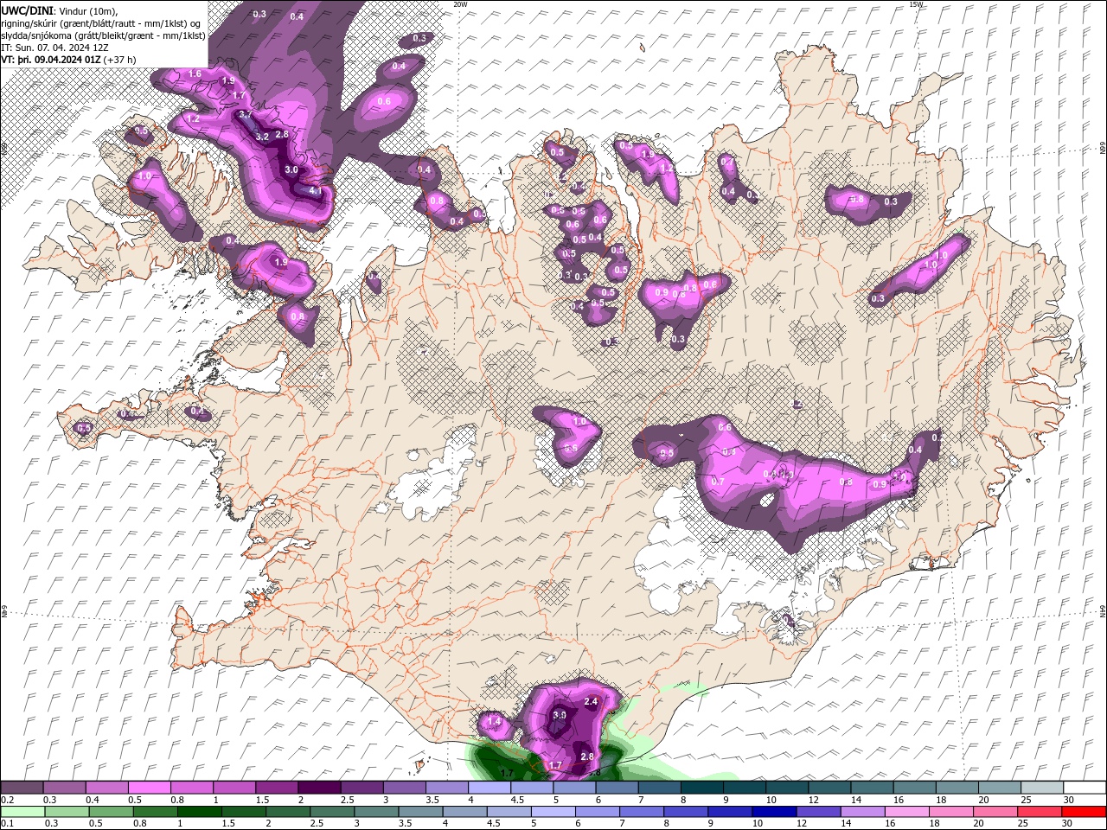This screenshot has height=830, width=1107.
Task: Select the 'VT: þri. 09.04.2024 01Z' valid time
Action: click(51, 60)
